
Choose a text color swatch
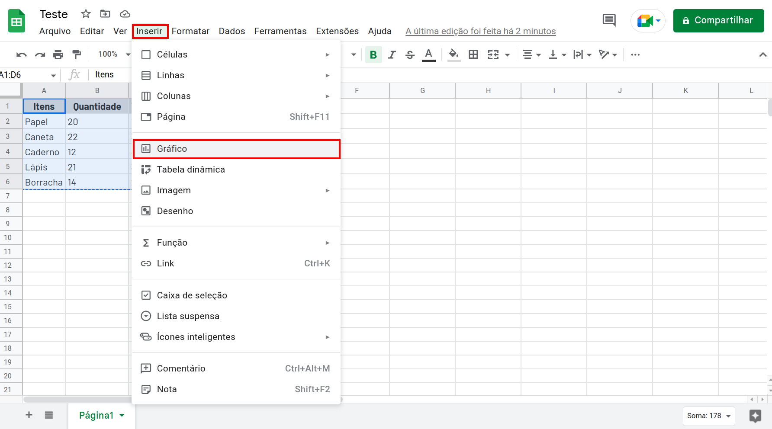(x=428, y=54)
